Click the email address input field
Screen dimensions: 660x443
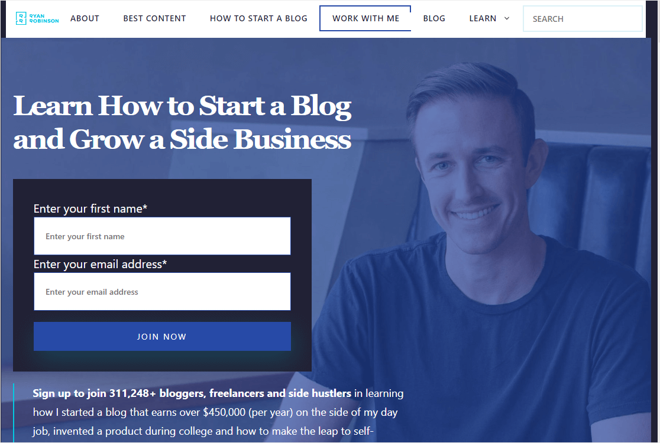click(162, 292)
